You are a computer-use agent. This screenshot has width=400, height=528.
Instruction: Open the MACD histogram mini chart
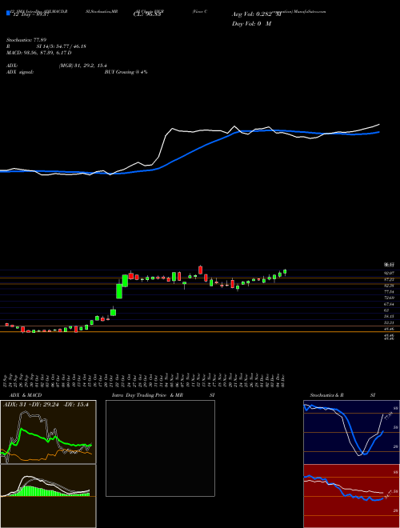tap(48, 496)
